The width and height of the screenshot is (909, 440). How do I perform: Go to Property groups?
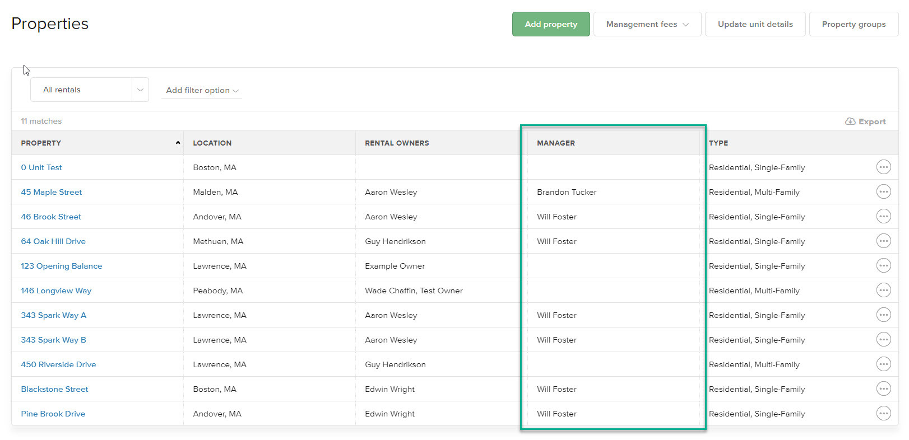pos(854,24)
